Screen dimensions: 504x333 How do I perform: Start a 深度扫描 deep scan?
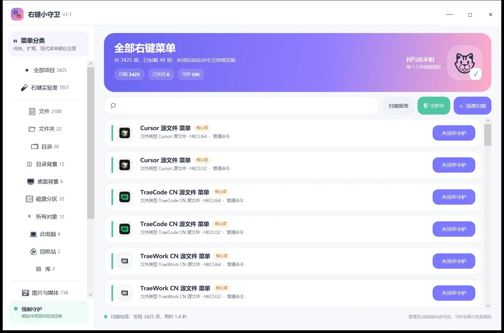(472, 106)
